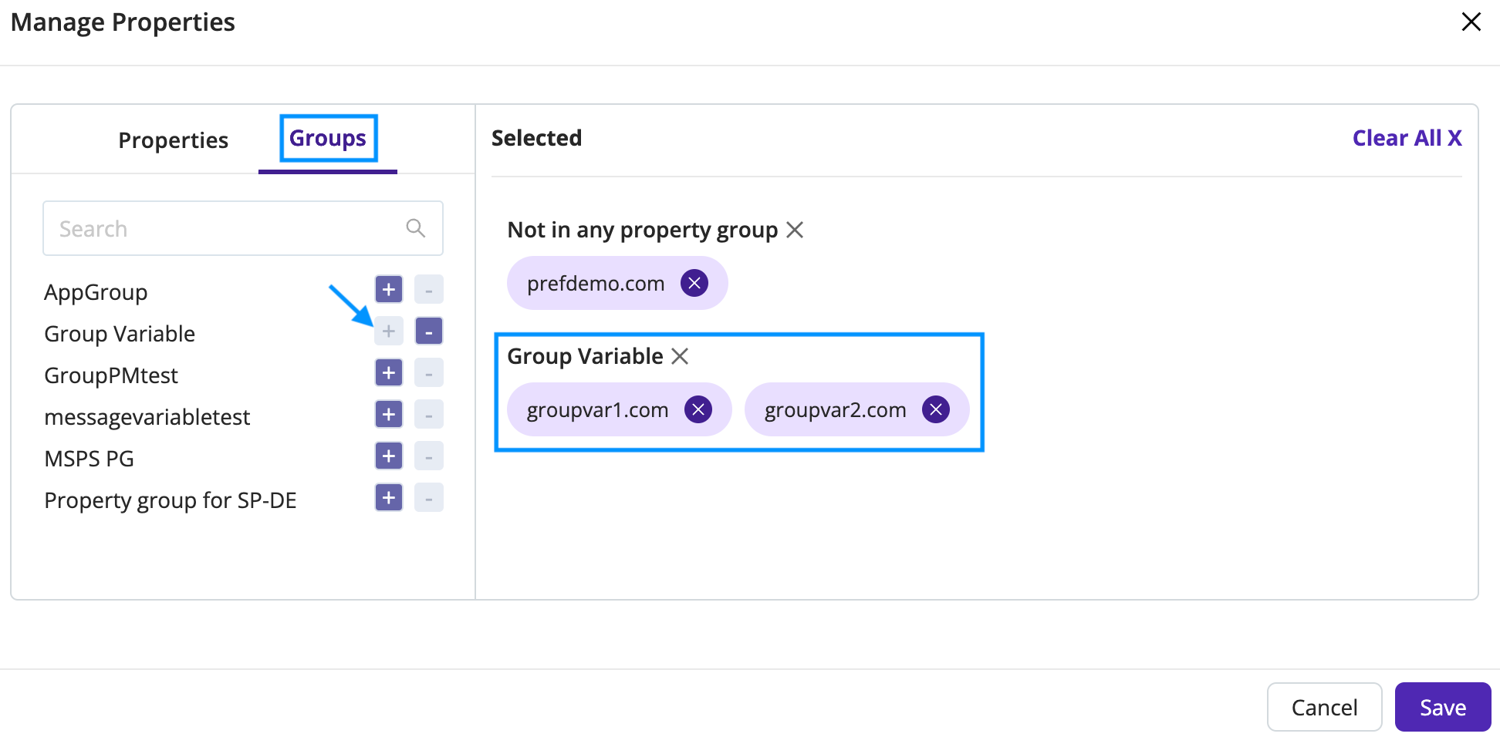Save the property group changes
Screen dimensions: 1500x737
click(x=1441, y=706)
